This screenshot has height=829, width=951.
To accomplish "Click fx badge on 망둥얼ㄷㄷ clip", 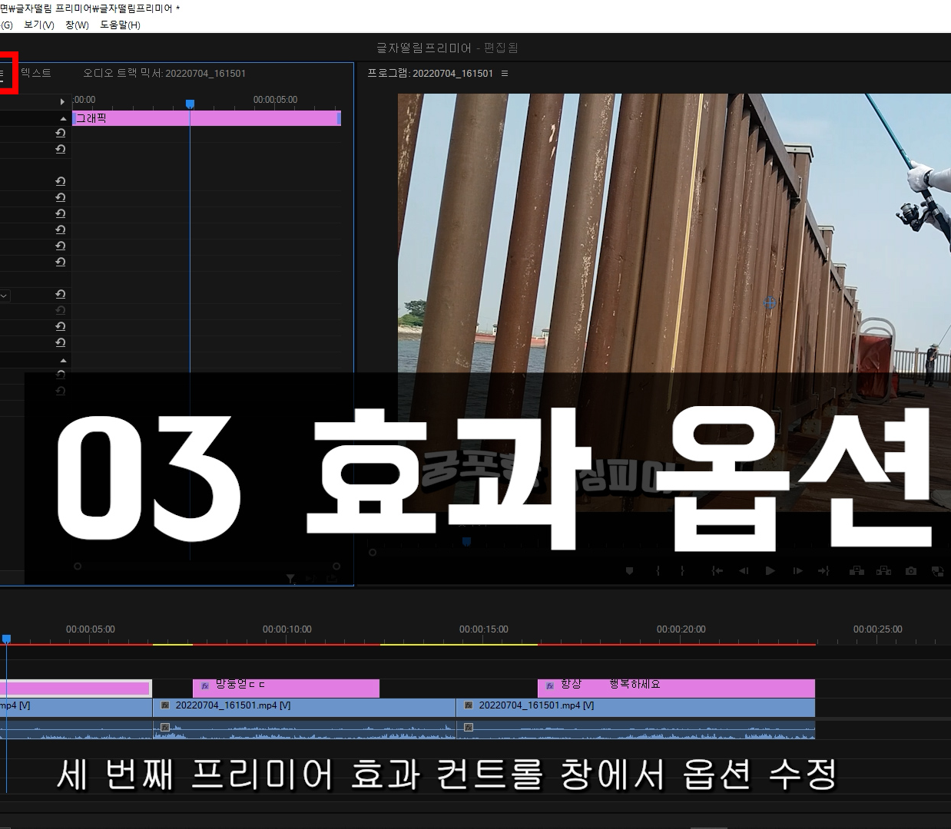I will 205,686.
